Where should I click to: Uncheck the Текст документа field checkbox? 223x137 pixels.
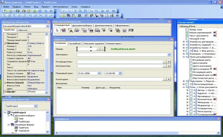pos(187,36)
